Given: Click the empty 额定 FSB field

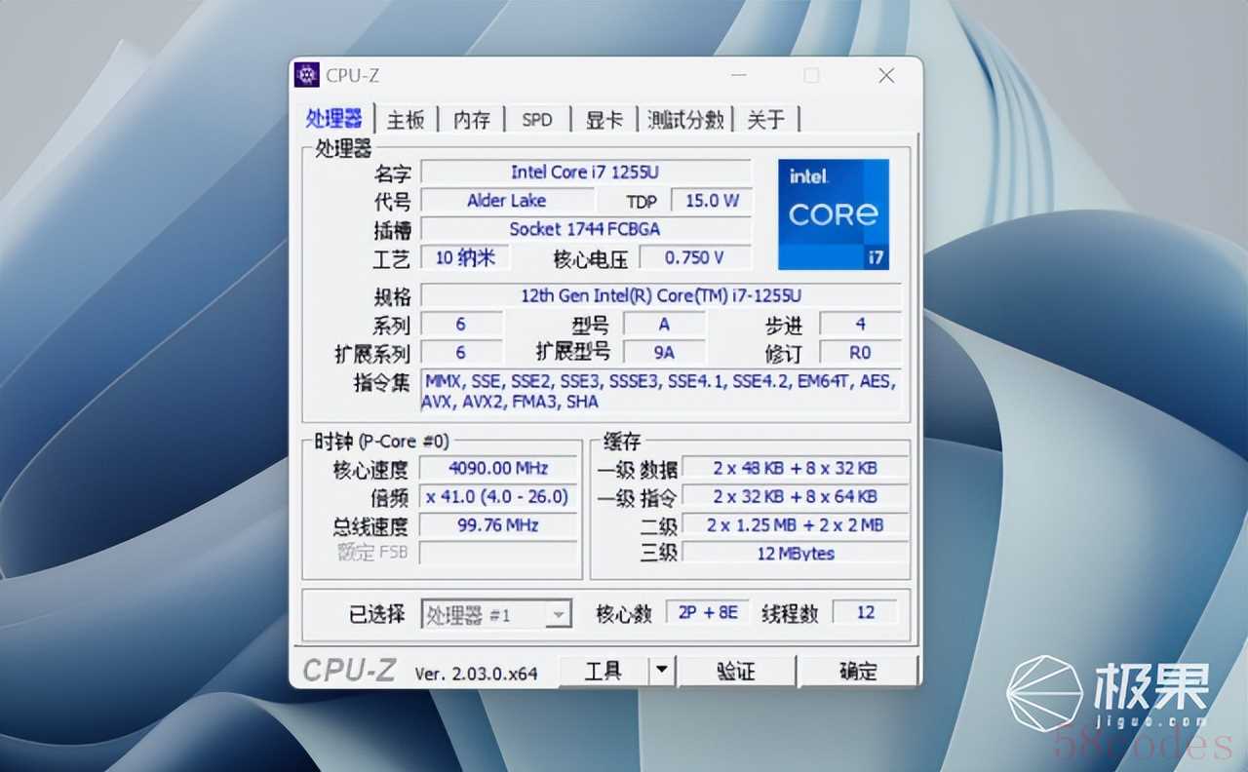Looking at the screenshot, I should [498, 553].
